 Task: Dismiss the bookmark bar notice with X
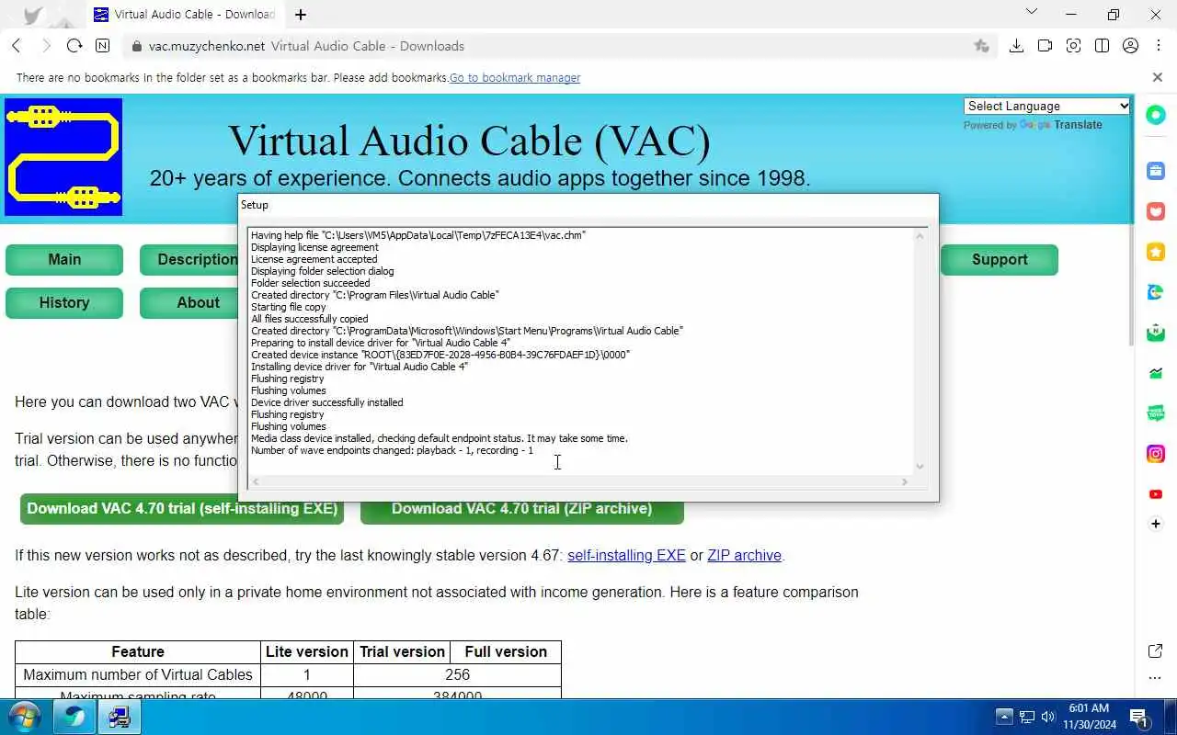click(x=1158, y=77)
